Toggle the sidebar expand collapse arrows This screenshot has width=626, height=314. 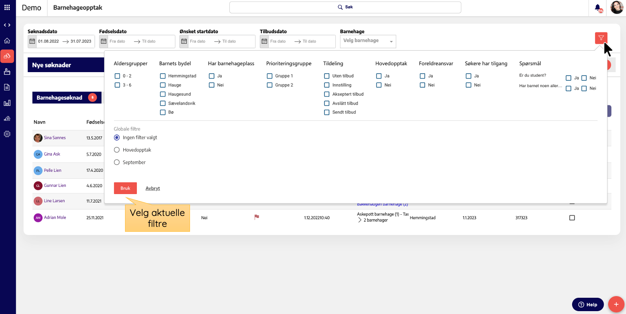(7, 25)
